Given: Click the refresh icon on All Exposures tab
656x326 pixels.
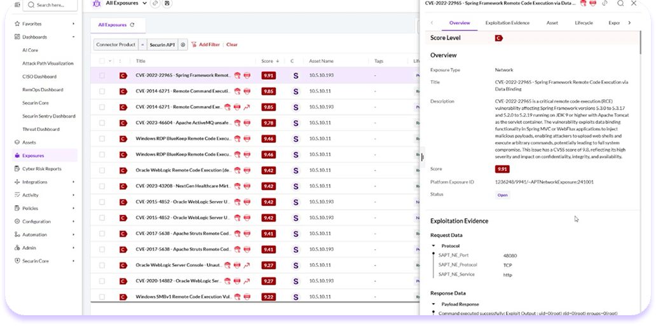Looking at the screenshot, I should 132,25.
